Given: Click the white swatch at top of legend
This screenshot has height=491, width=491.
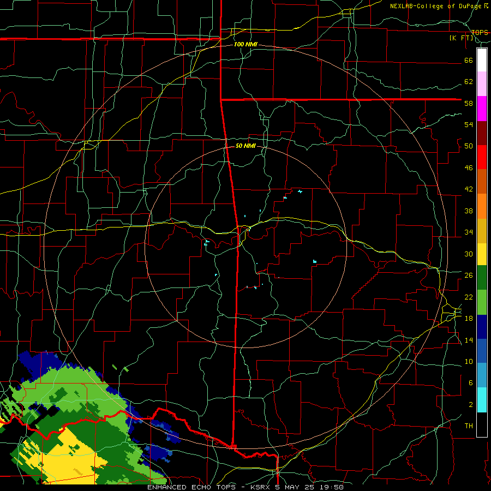Looking at the screenshot, I should pyautogui.click(x=482, y=60).
